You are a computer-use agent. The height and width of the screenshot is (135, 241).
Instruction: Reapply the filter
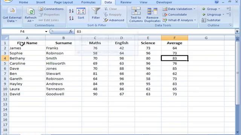pos(113,15)
